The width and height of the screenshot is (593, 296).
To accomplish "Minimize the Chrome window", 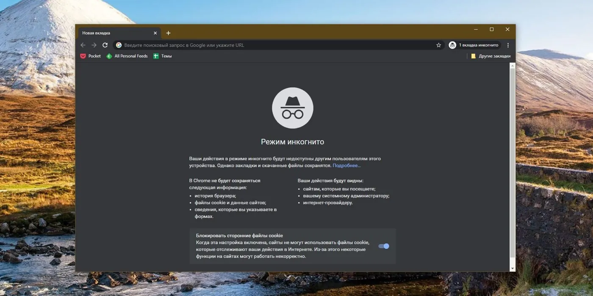I will (476, 30).
